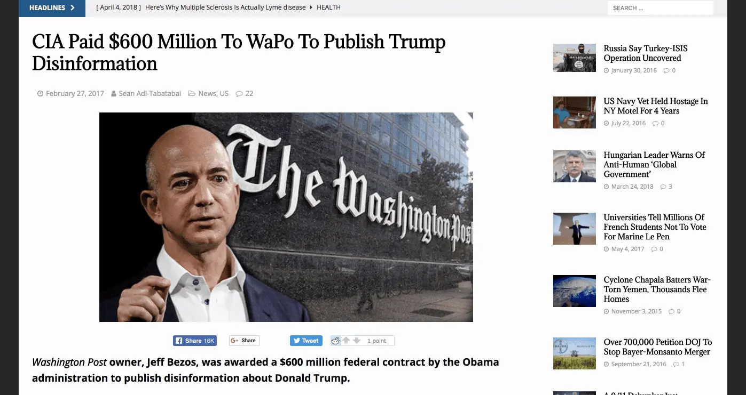
Task: Click Hungarian Leader article thumbnail
Action: pyautogui.click(x=575, y=166)
